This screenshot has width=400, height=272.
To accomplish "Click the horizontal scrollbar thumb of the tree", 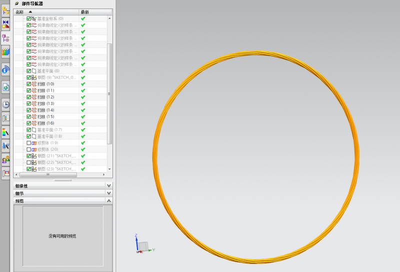I will [48, 175].
